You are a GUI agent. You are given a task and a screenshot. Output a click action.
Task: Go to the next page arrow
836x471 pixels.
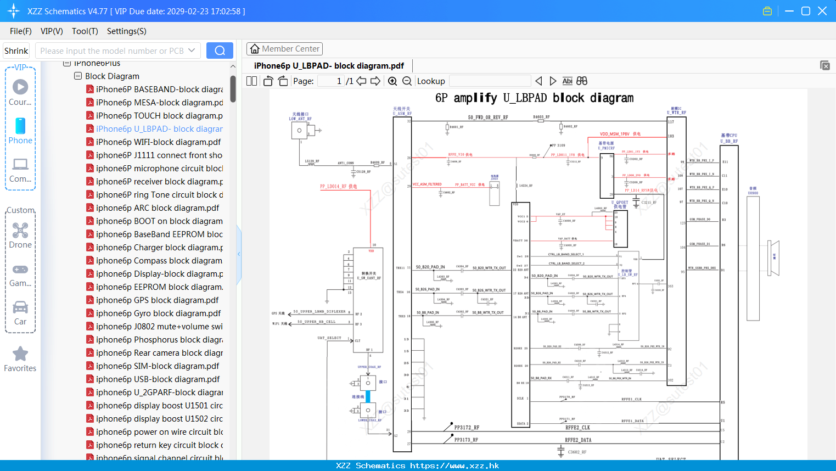tap(375, 81)
